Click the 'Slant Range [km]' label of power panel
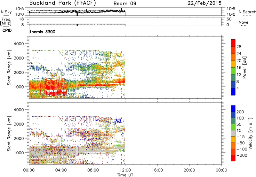Image resolution: width=256 pixels, height=177 pixels. (x=9, y=67)
